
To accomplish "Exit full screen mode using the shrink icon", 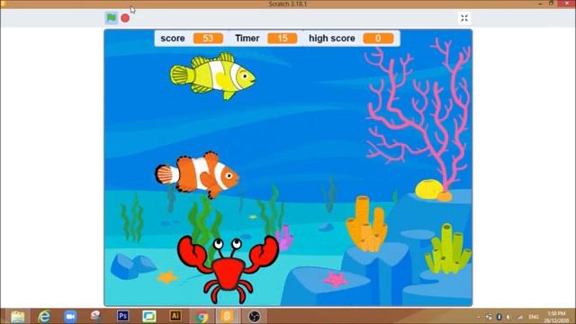I will pos(464,18).
